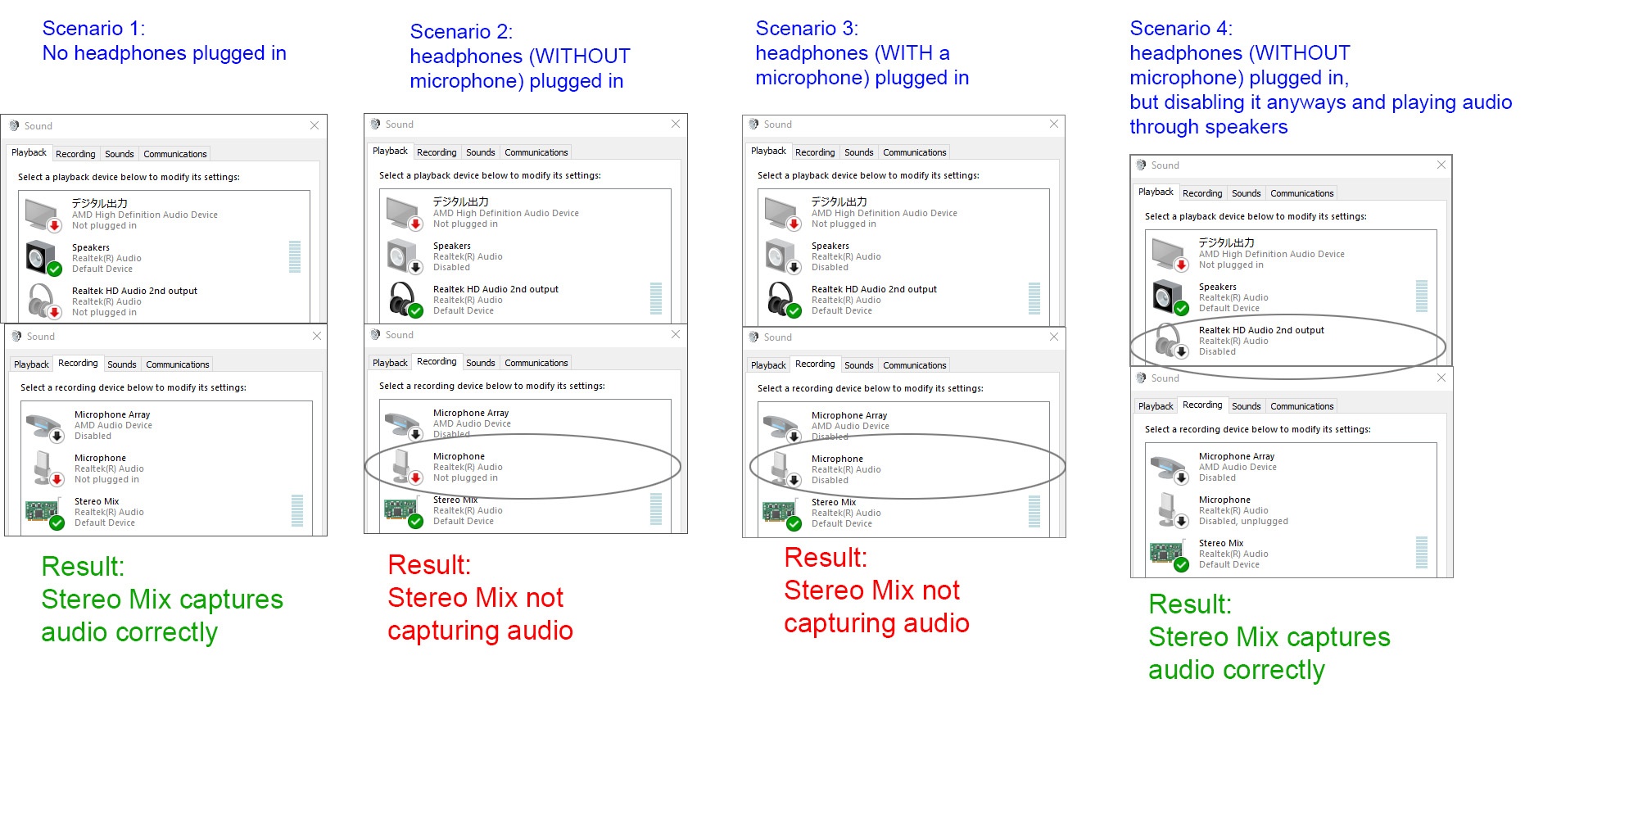The height and width of the screenshot is (819, 1638).
Task: Click Stereo Mix sound card icon, Scenario 3
Action: (782, 514)
